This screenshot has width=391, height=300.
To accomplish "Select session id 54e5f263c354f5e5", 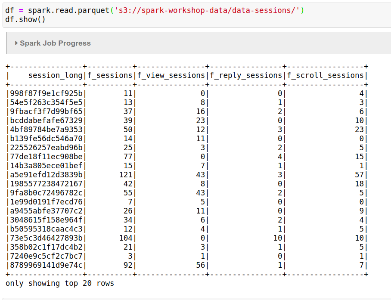I will (46, 102).
